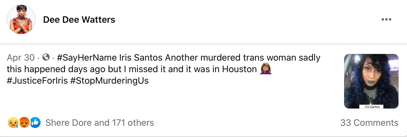Click the sad crying reaction emoji
Viewport: 407px width, 137px height.
[13, 123]
